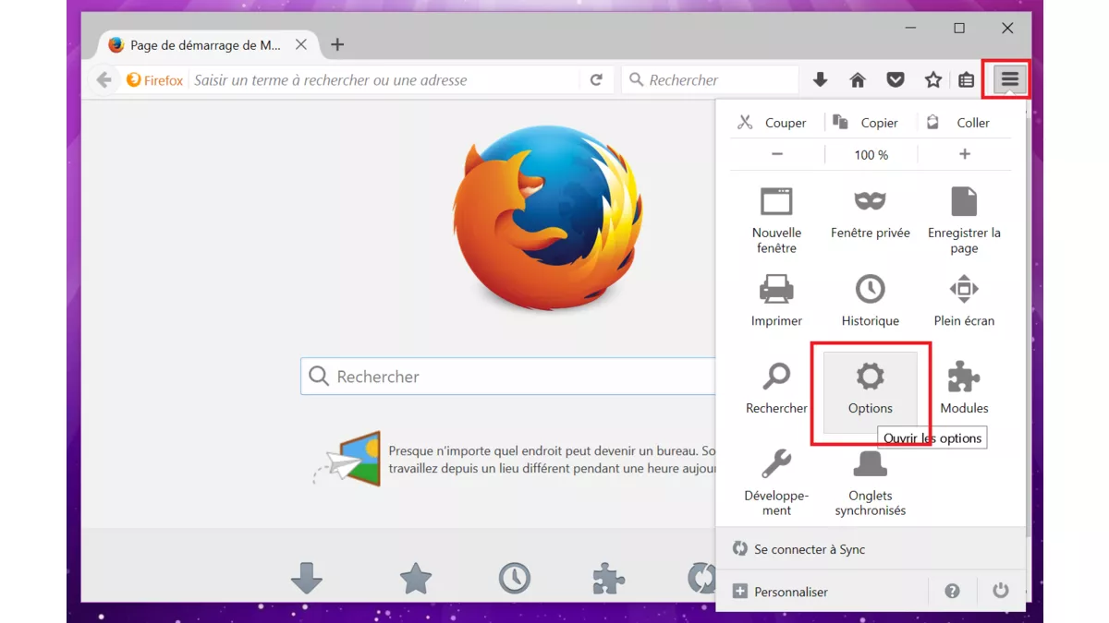Click add-ons puzzle at page bottom
Image resolution: width=1109 pixels, height=623 pixels.
click(609, 579)
